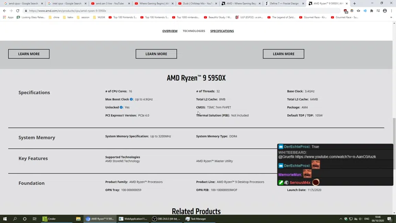
Task: Switch to 'amd zen 3 live - YouTube' tab
Action: (x=110, y=4)
